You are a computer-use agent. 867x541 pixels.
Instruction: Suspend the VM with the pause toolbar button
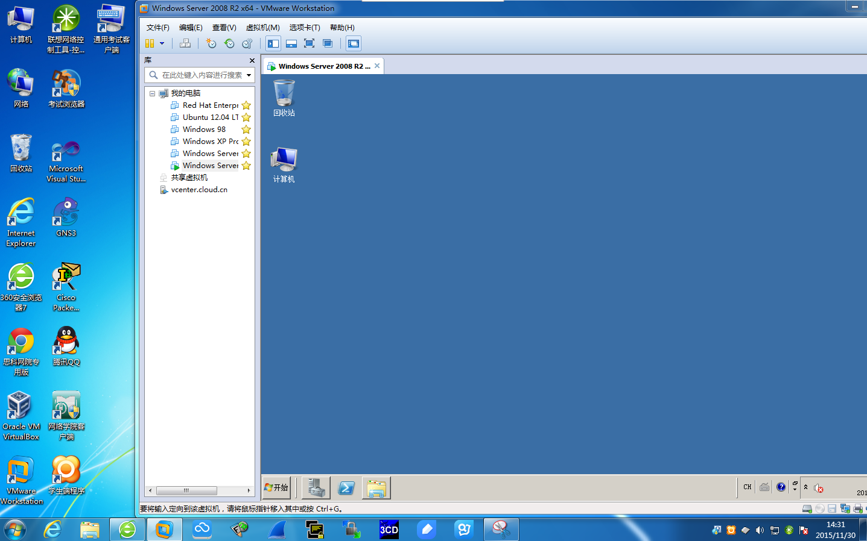(150, 43)
